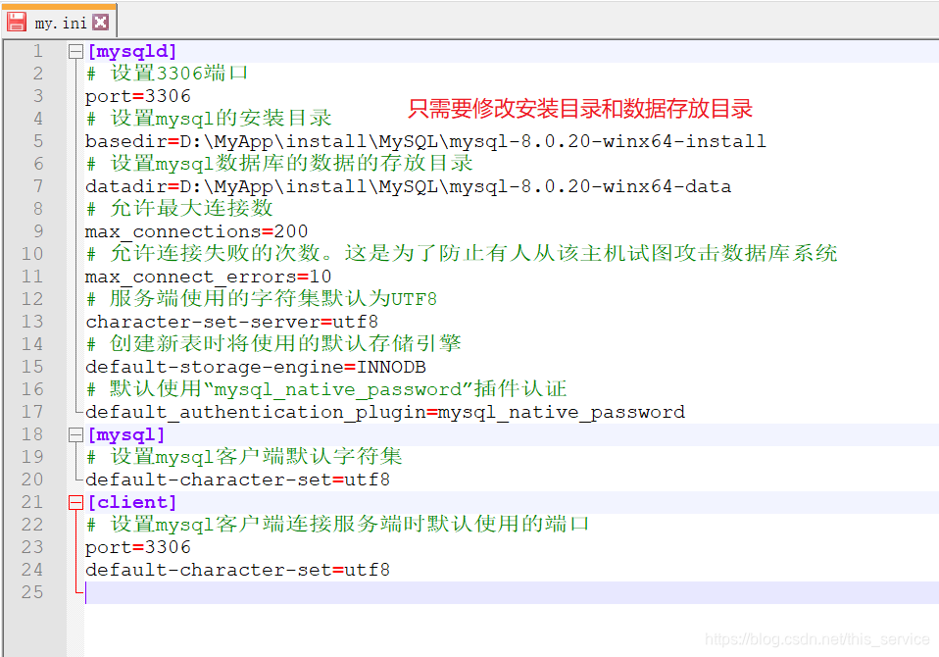Screen dimensions: 939x657
Task: Click the comment '# 允许最大连接数'
Action: (x=179, y=209)
